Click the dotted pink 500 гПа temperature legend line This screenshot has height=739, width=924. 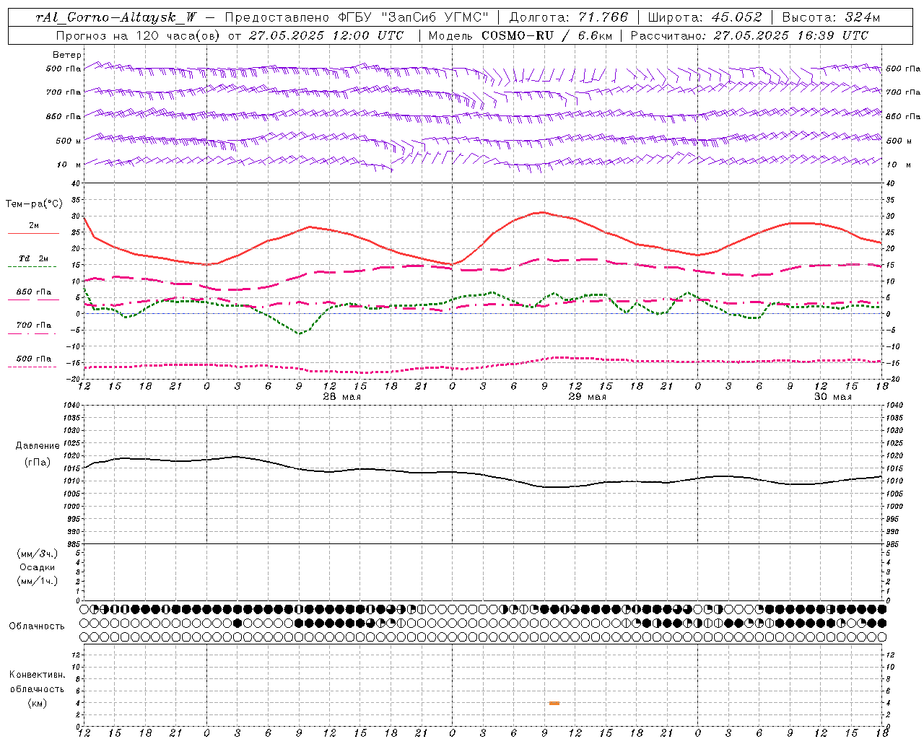click(32, 367)
